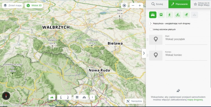
Task: Toggle terrain mountains view button
Action: 52,97
